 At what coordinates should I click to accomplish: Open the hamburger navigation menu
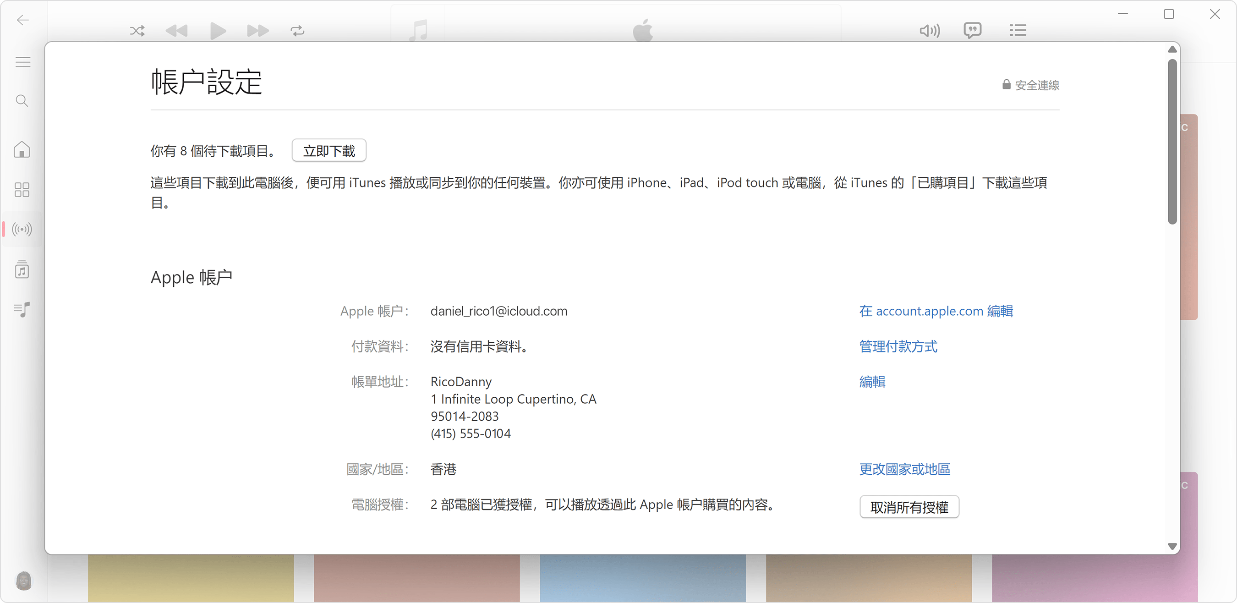(x=22, y=61)
